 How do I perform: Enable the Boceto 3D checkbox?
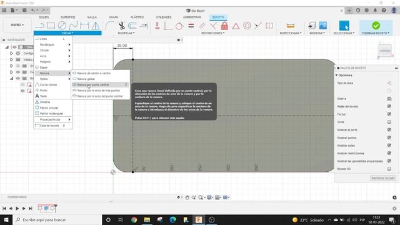pyautogui.click(x=389, y=169)
